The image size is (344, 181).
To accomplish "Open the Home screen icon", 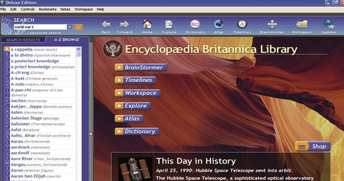I will pos(147,24).
